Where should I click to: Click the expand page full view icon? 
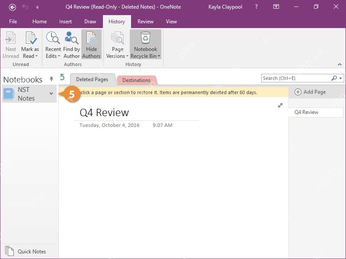click(280, 105)
